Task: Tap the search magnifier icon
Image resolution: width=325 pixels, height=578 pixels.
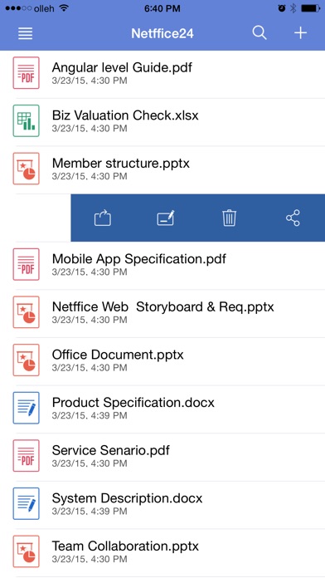Action: [260, 33]
